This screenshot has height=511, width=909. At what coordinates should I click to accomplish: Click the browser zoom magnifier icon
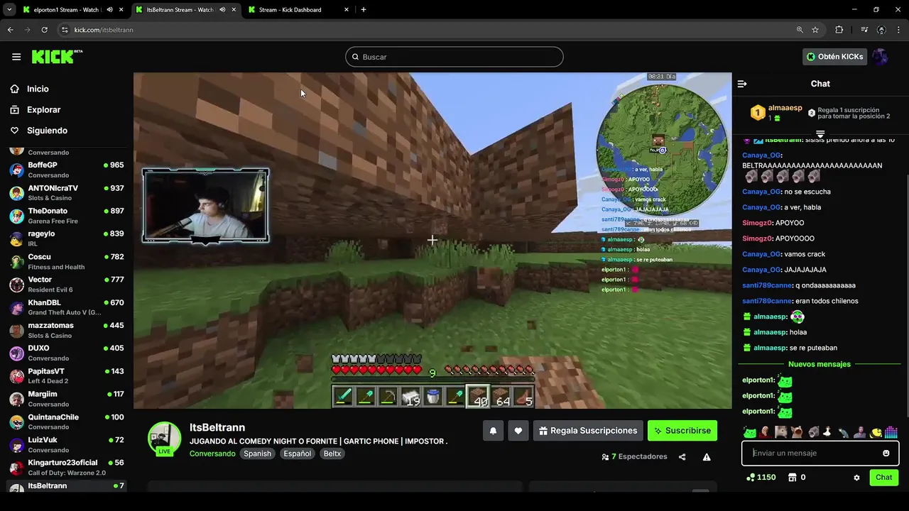(x=800, y=30)
